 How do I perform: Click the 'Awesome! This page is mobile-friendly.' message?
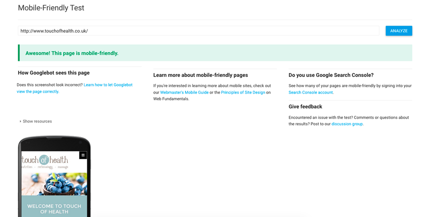pyautogui.click(x=72, y=53)
